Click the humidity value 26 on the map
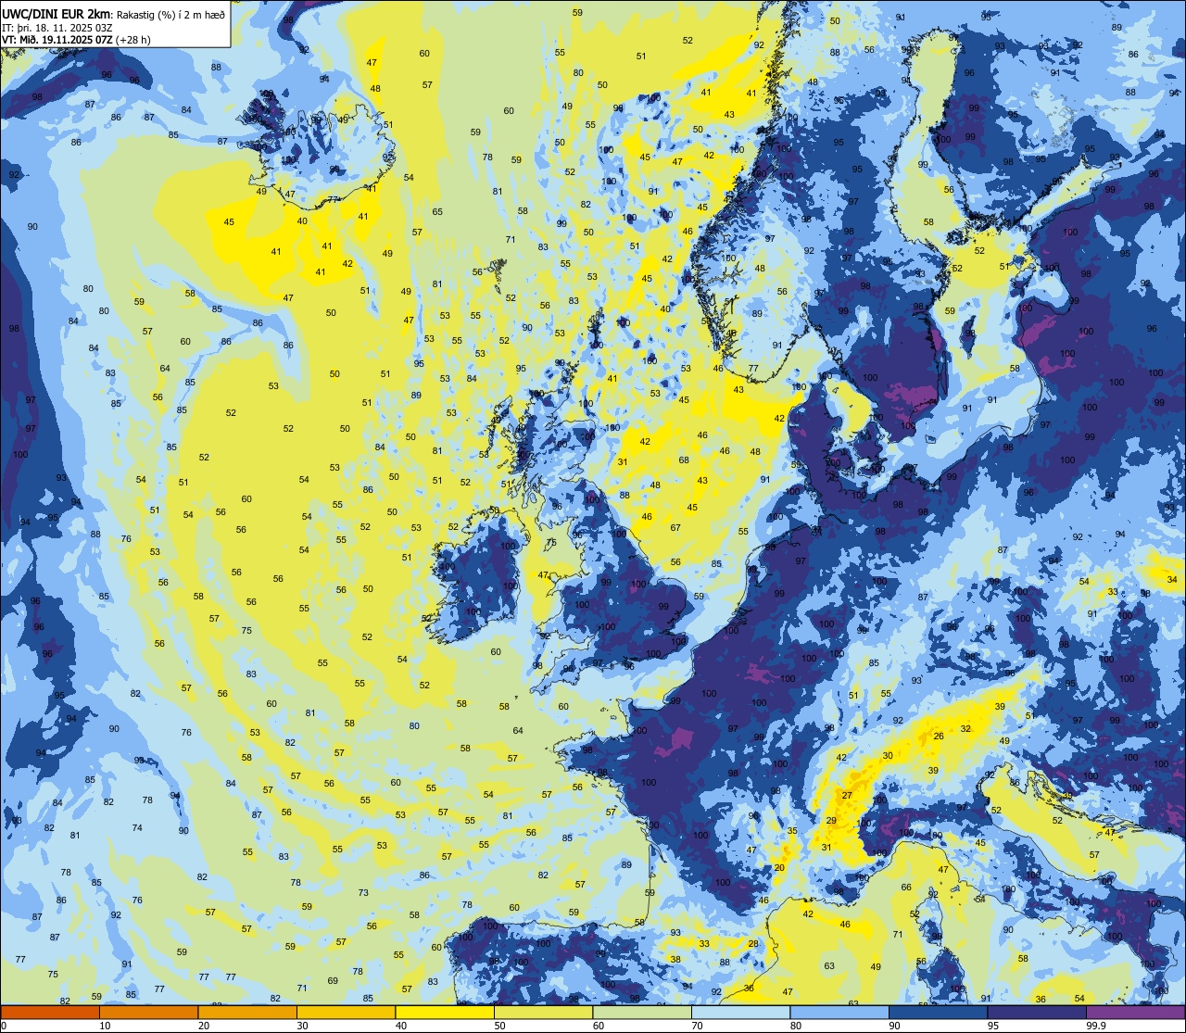 coord(939,736)
